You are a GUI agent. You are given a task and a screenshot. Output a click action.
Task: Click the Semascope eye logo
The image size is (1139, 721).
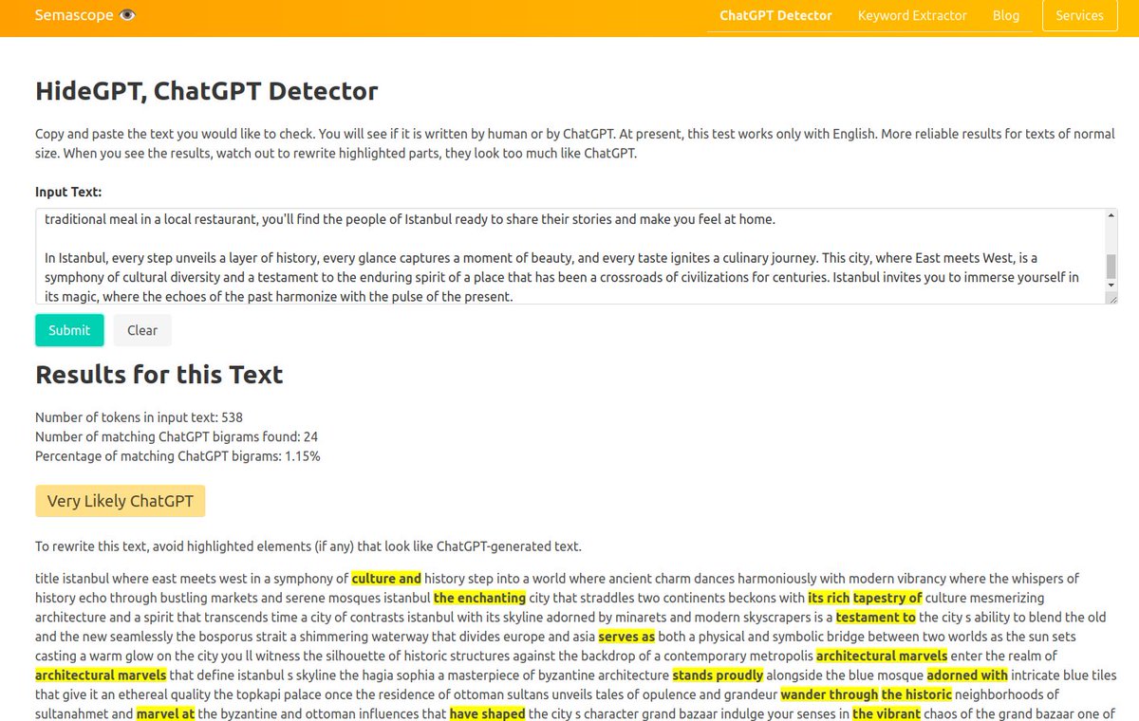tap(128, 15)
